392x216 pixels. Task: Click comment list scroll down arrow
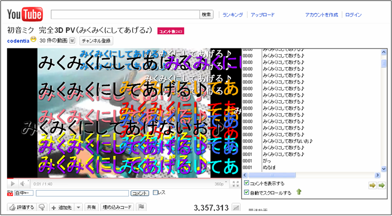click(384, 169)
